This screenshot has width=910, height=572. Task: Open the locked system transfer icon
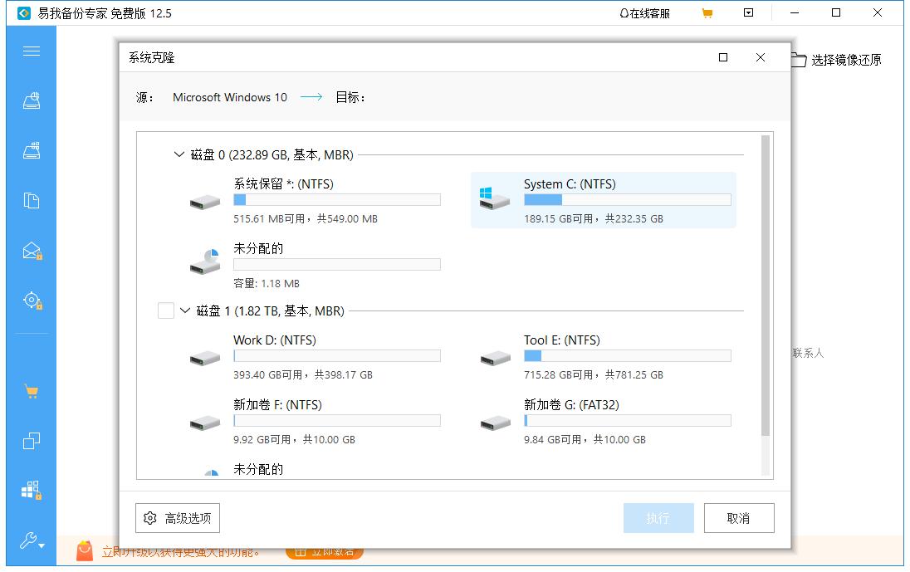[31, 490]
